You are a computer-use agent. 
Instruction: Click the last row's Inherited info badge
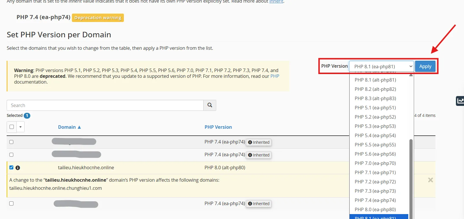[x=259, y=204]
